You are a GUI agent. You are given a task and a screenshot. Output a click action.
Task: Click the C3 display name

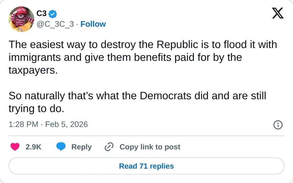[x=41, y=13]
